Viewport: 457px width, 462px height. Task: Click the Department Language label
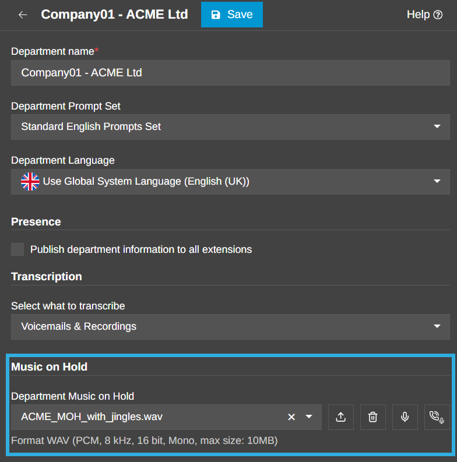click(x=63, y=161)
